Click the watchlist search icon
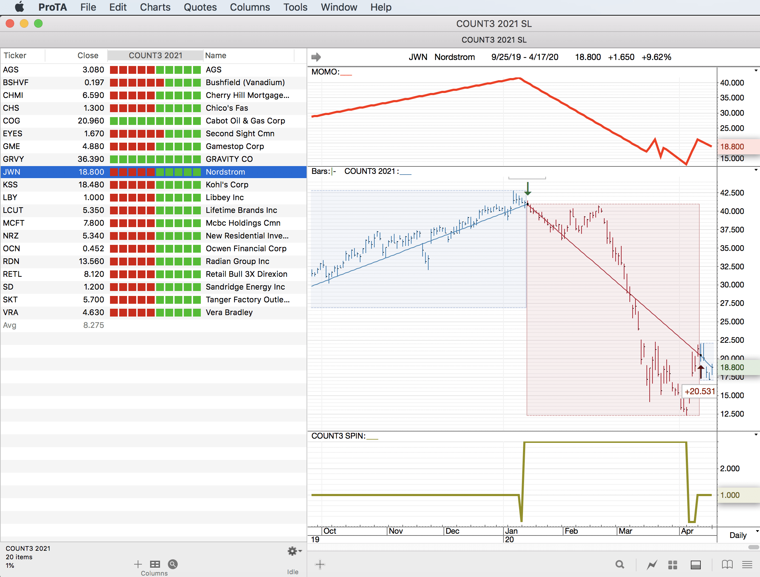 (x=173, y=564)
